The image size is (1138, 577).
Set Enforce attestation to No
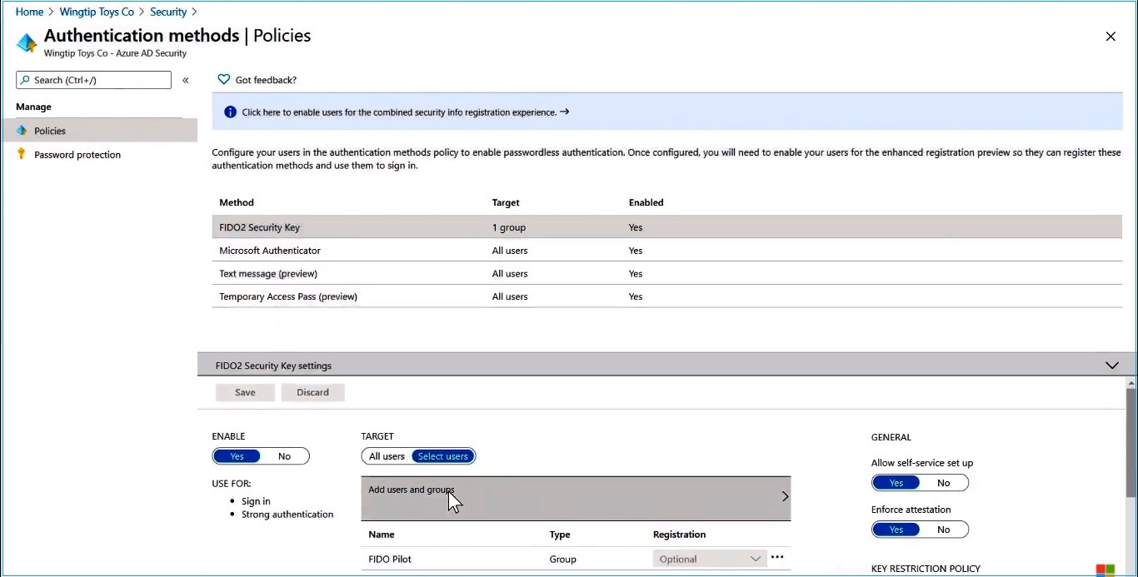coord(944,530)
